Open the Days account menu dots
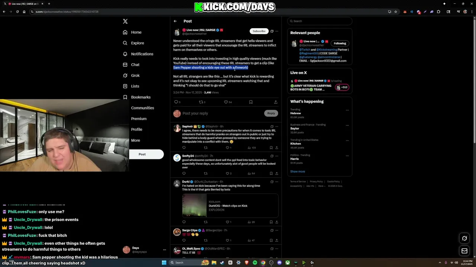This screenshot has width=476, height=267. click(x=164, y=250)
